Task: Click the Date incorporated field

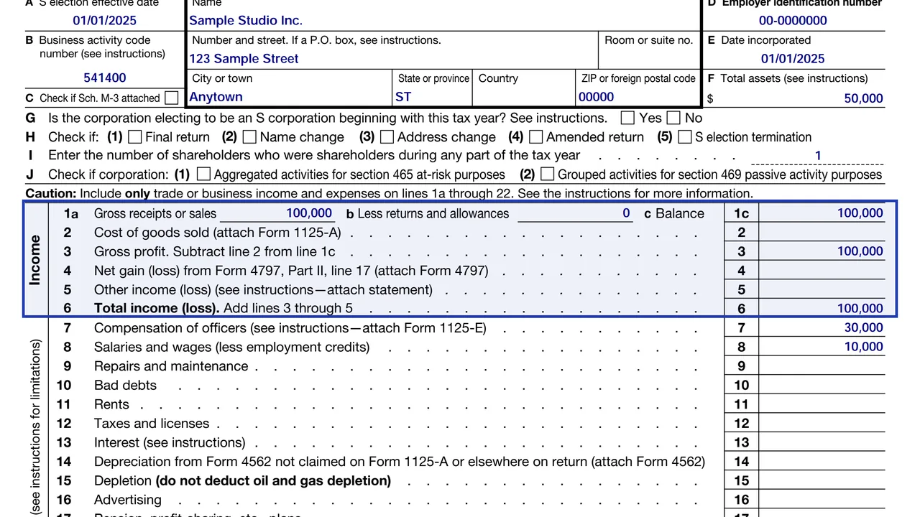Action: point(793,58)
